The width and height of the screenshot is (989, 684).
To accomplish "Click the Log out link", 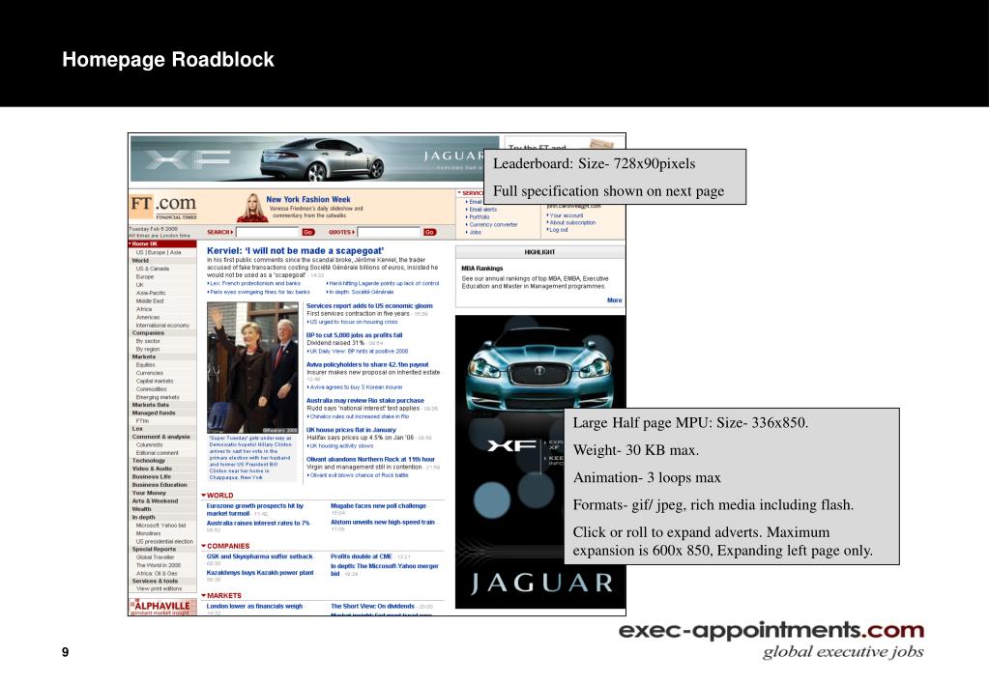I will [558, 230].
